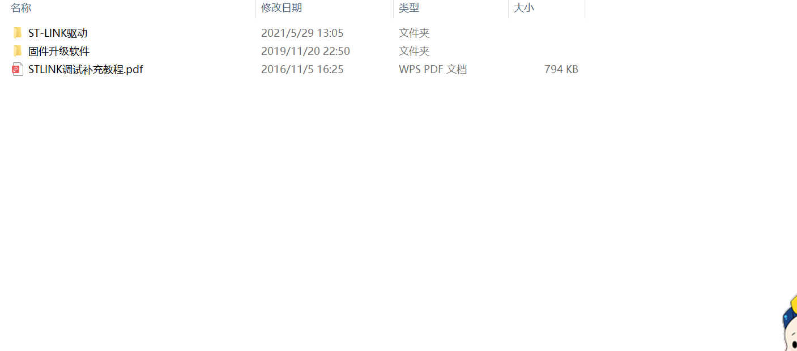Click the 固件升级软件 folder icon
The height and width of the screenshot is (351, 797).
coord(18,51)
